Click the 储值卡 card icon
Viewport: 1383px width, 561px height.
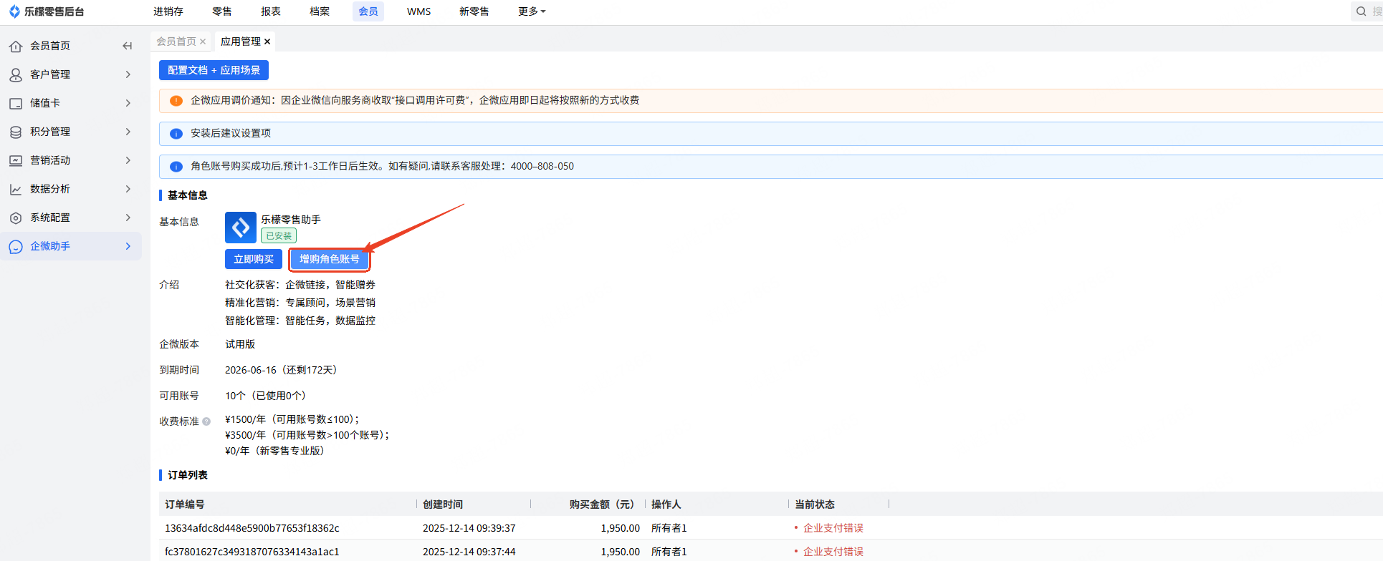point(16,103)
